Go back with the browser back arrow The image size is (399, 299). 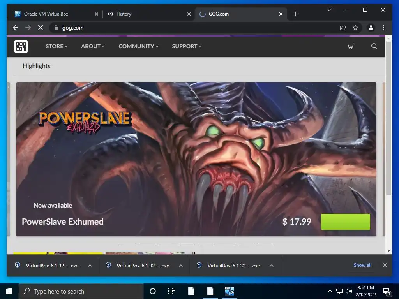coord(16,28)
